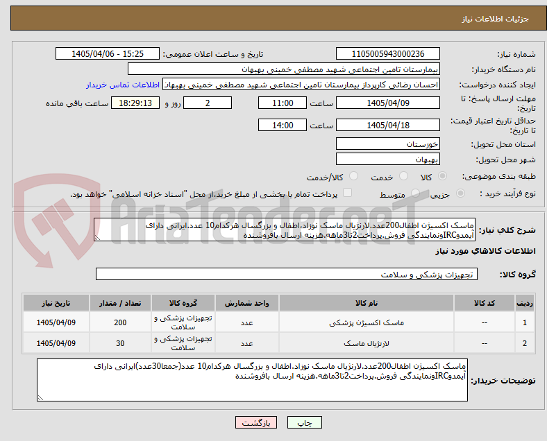Select the خدمت radio button

click(403, 176)
